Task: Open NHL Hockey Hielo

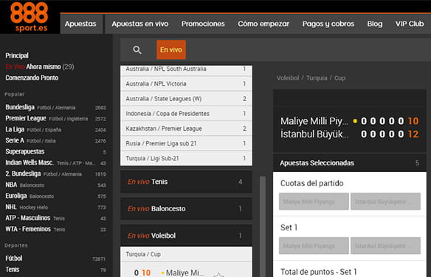Action: point(55,207)
